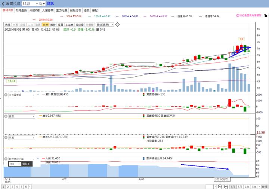The image size is (269, 189).
Task: Click the stock search magnifier icon
Action: [40, 3]
